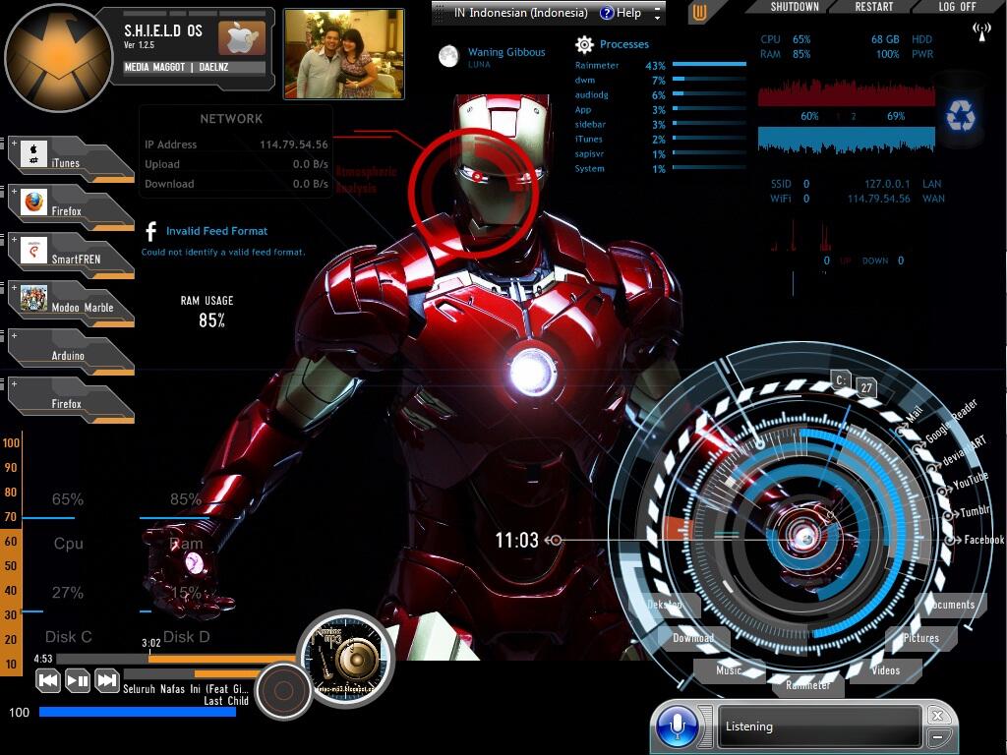The height and width of the screenshot is (755, 1007).
Task: Skip to next track
Action: 106,680
